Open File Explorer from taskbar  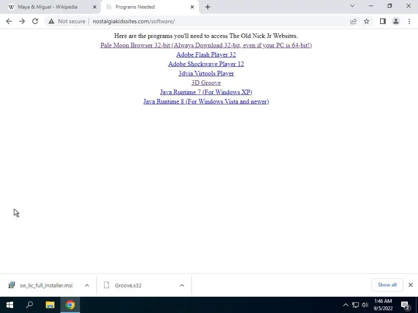click(x=50, y=305)
